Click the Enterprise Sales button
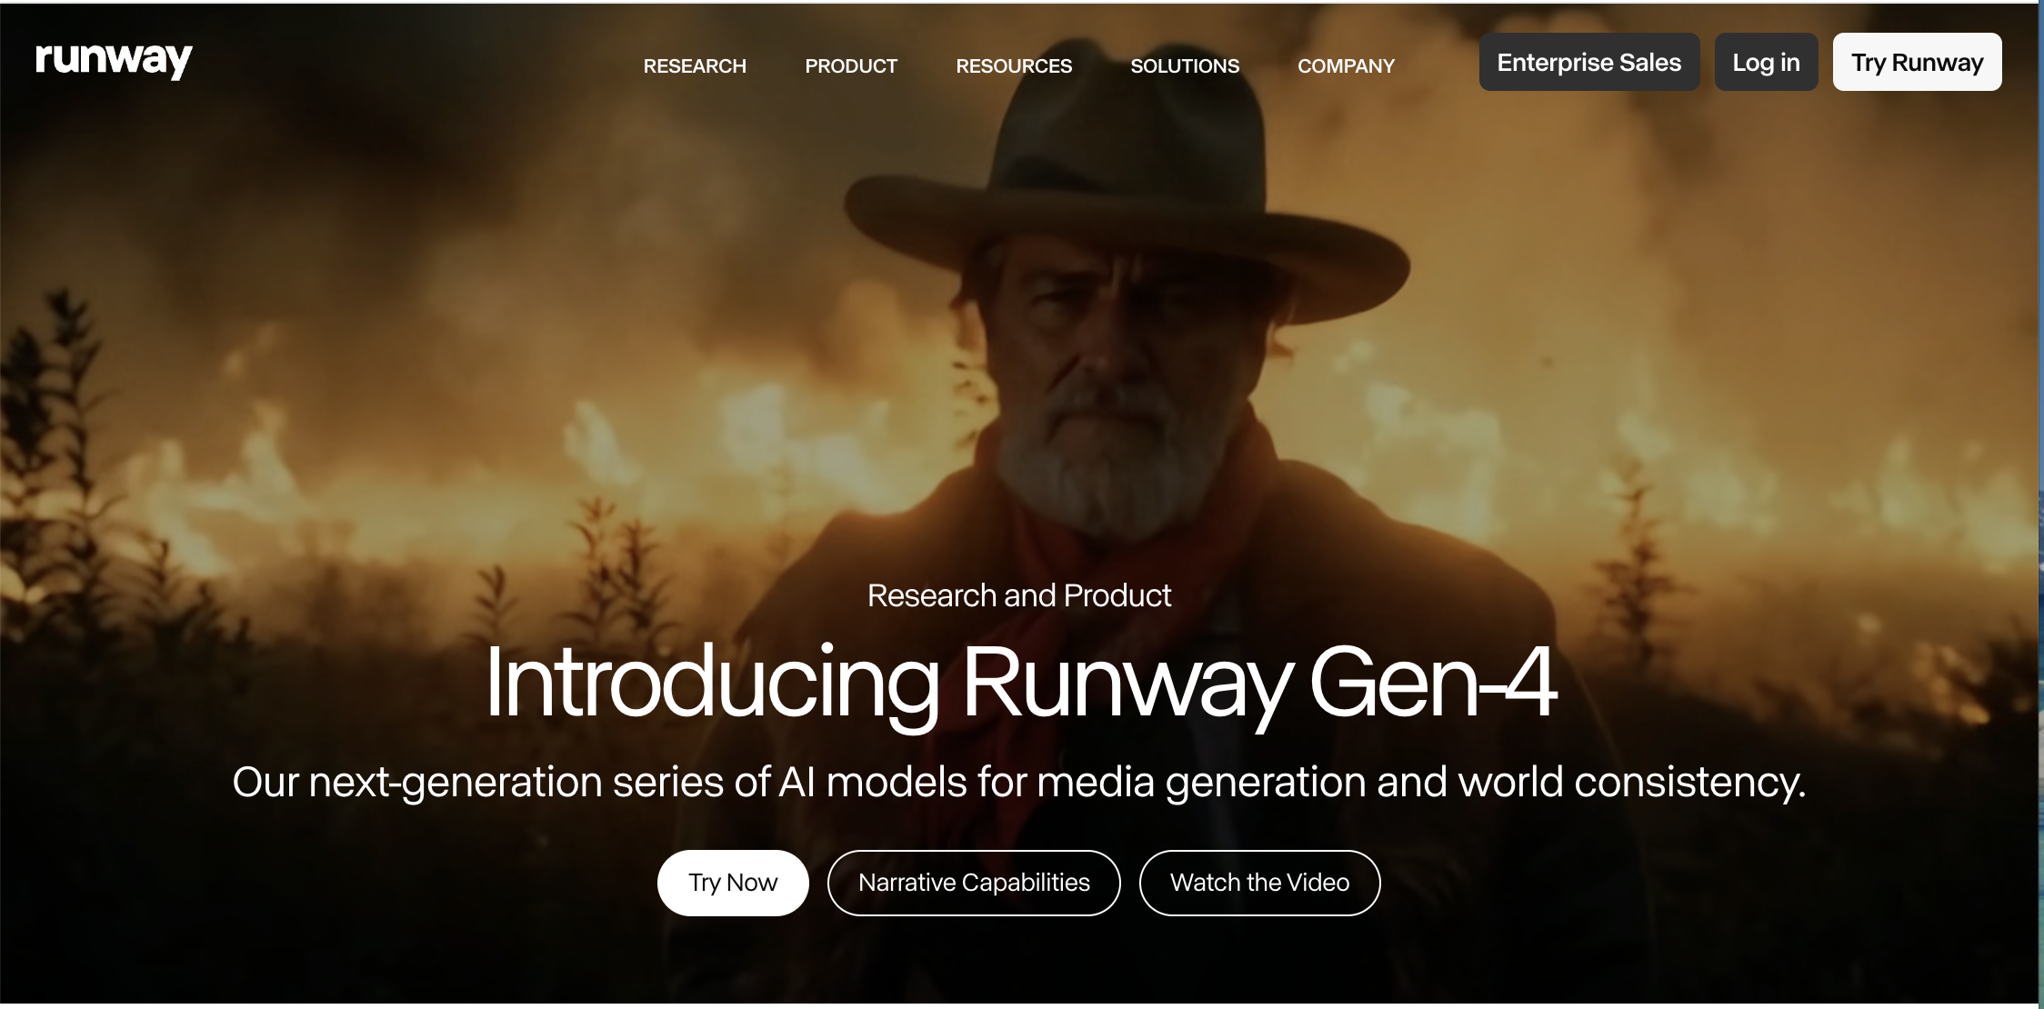The width and height of the screenshot is (2044, 1009). [1589, 62]
